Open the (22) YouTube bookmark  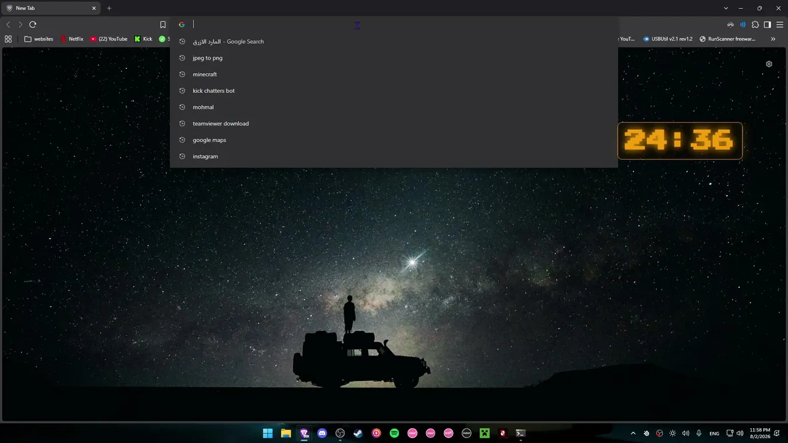coord(109,39)
